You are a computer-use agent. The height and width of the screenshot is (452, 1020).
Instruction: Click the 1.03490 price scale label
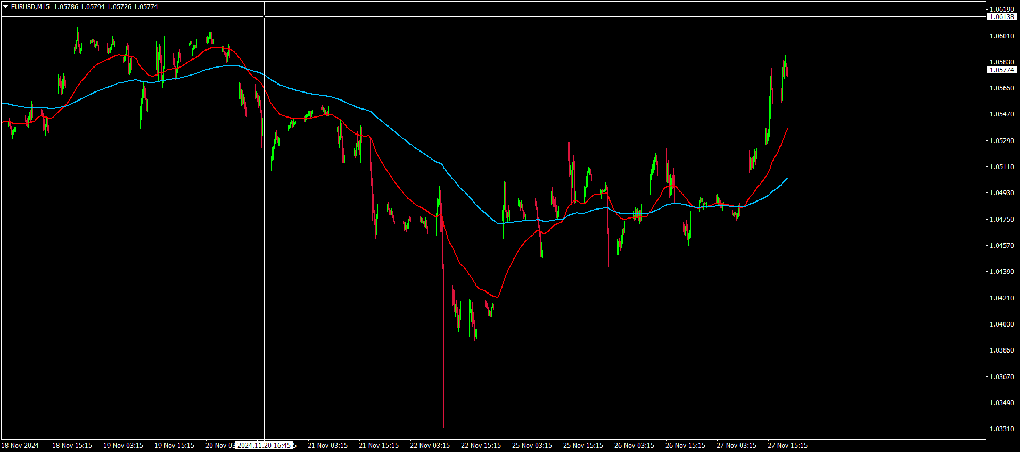click(1002, 403)
